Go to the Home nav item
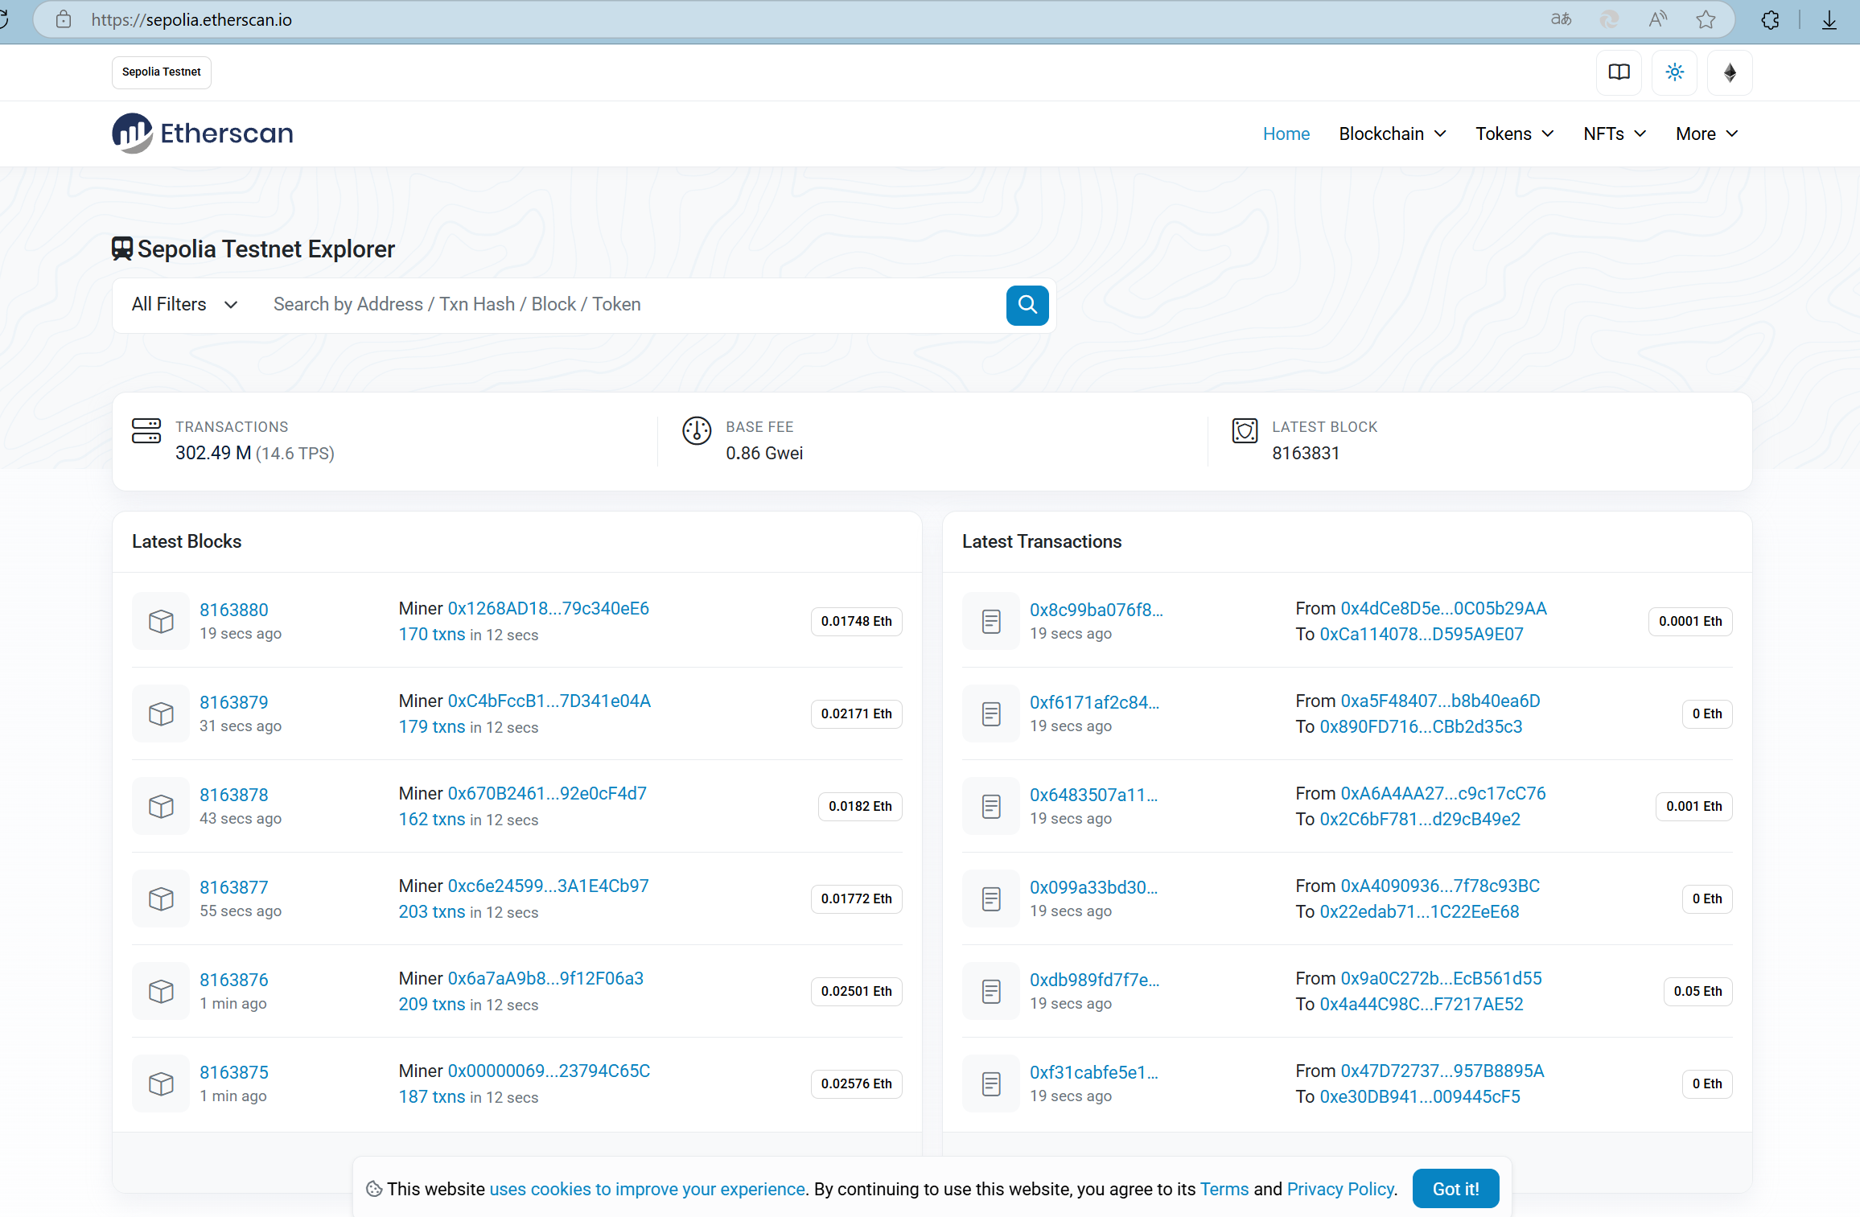 point(1286,134)
